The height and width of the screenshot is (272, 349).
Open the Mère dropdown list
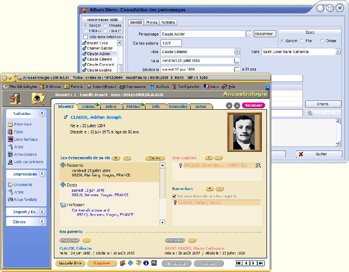[338, 52]
